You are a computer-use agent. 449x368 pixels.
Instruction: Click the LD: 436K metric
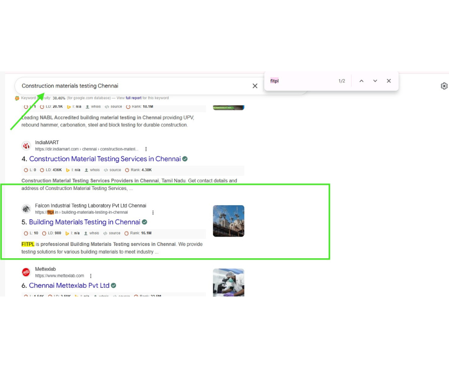[x=51, y=170]
